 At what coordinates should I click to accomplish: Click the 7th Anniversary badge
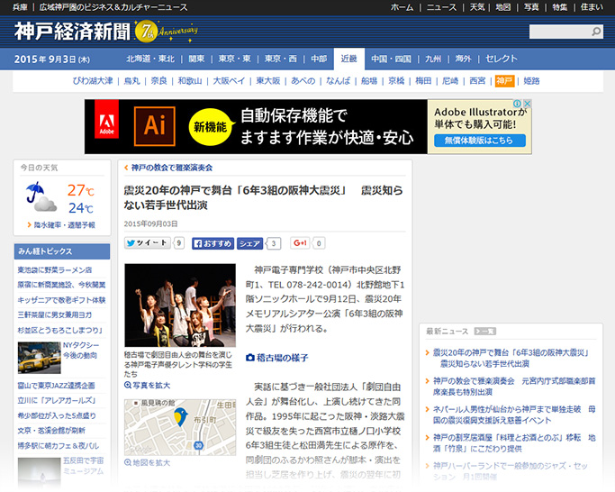pyautogui.click(x=166, y=32)
